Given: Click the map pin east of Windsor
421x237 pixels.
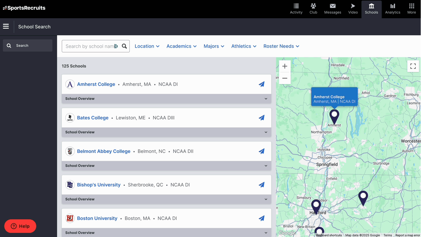Looking at the screenshot, I should coord(363,198).
